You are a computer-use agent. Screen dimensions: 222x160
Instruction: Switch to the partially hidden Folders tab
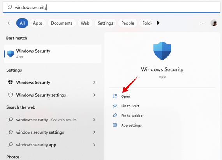click(x=145, y=23)
